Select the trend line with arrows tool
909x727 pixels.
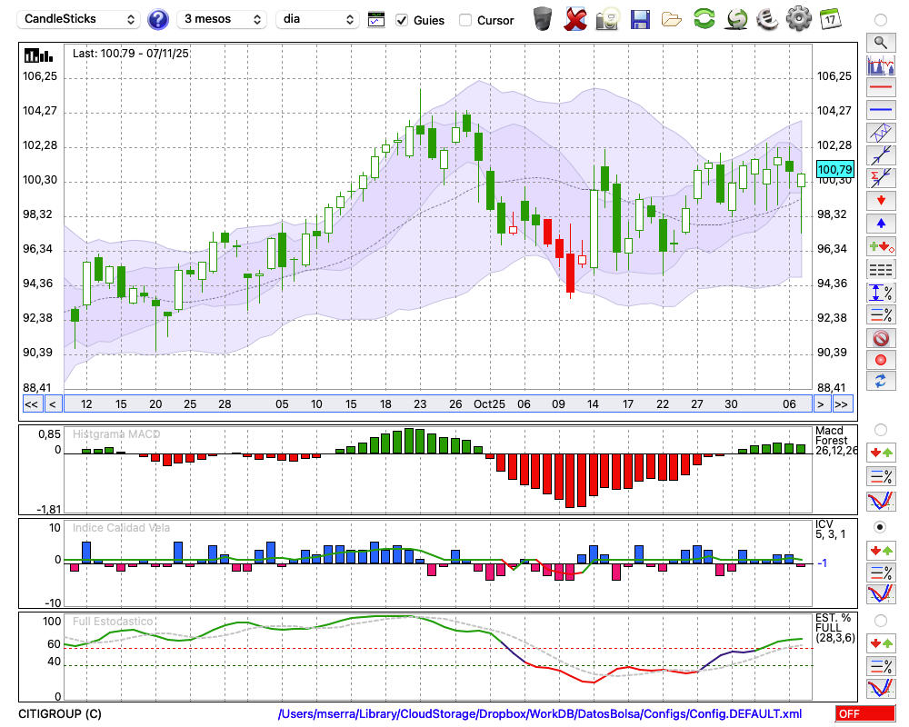[x=881, y=155]
